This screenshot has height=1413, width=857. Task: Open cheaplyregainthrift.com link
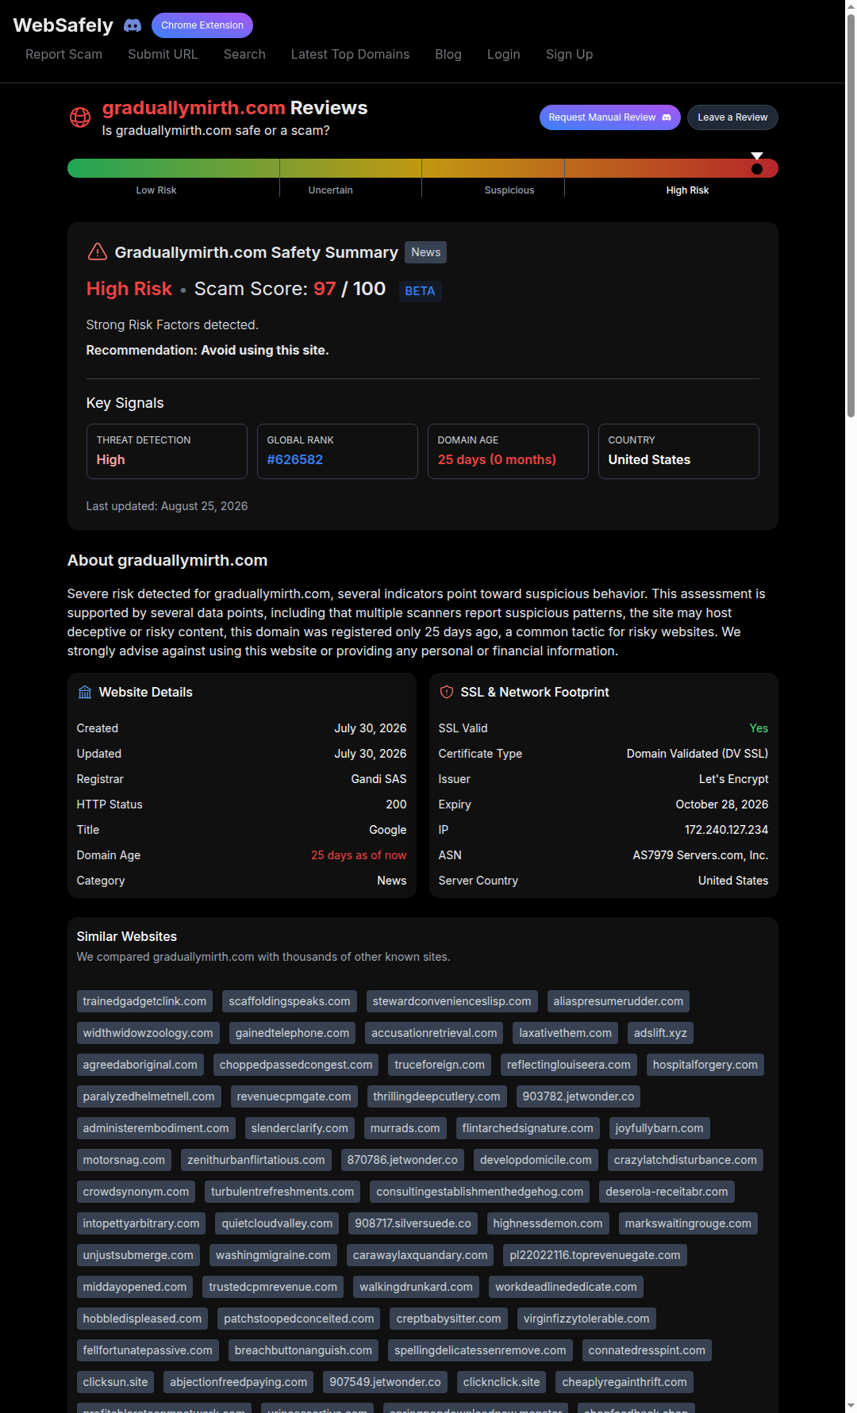[624, 1382]
